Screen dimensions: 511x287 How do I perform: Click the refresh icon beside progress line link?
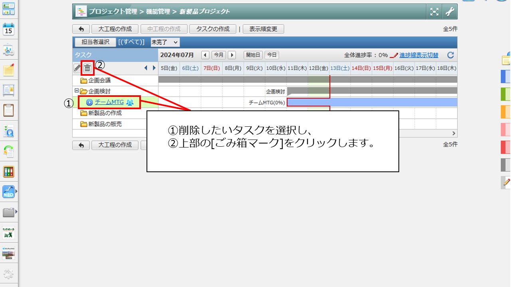tap(450, 55)
